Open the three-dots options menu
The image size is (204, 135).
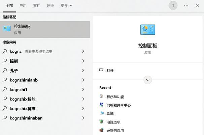click(x=186, y=6)
